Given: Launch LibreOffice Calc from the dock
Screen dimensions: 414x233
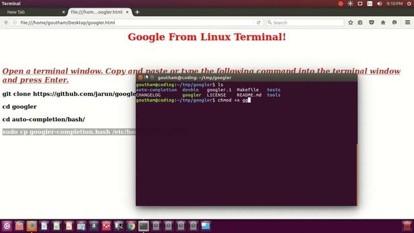Looking at the screenshot, I should (56, 226).
